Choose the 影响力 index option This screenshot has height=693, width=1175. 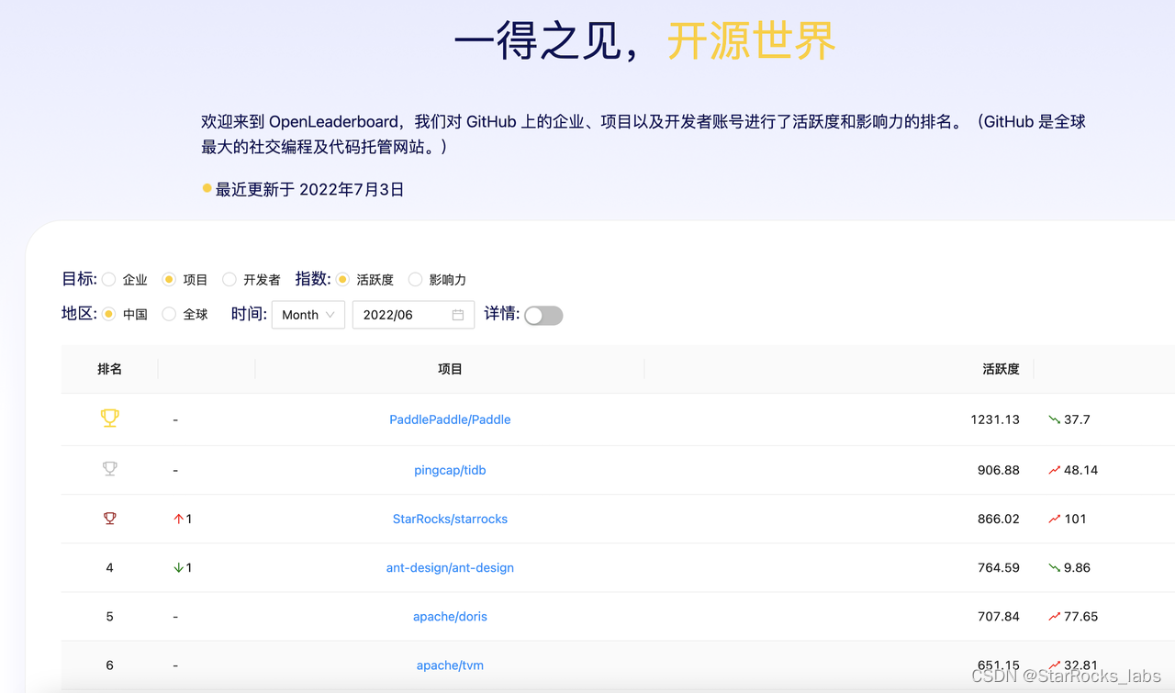tap(415, 279)
